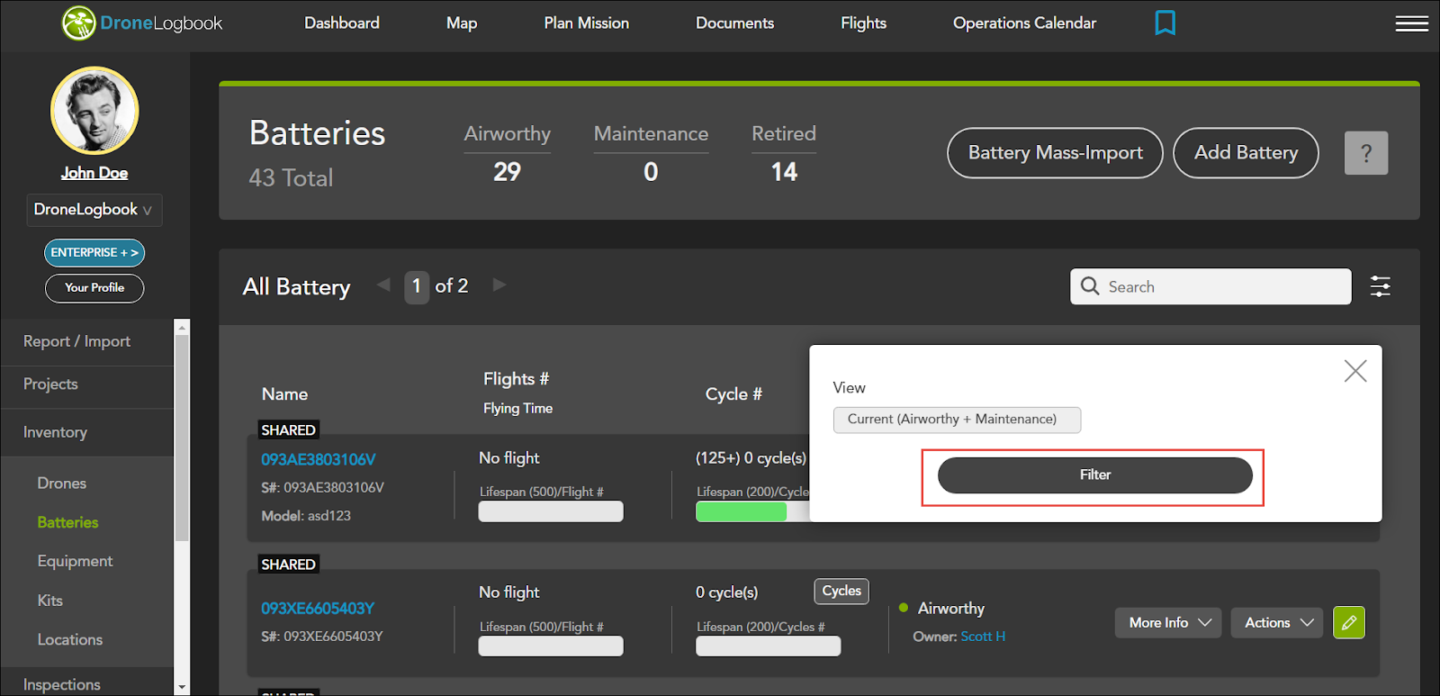
Task: Click the DroneLogbook logo icon
Action: [78, 23]
